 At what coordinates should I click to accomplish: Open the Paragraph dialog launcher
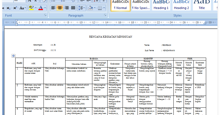[x=105, y=15]
